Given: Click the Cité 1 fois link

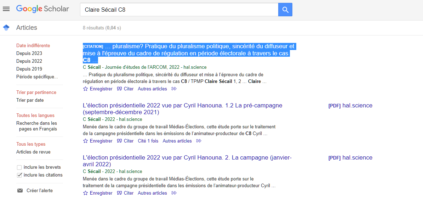Looking at the screenshot, I should pyautogui.click(x=148, y=141).
